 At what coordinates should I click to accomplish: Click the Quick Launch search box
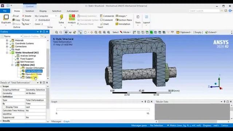tap(204, 11)
